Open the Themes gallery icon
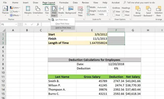The height and width of the screenshot is (99, 164). tap(5, 9)
